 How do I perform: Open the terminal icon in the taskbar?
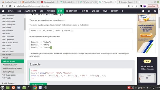[29, 87]
